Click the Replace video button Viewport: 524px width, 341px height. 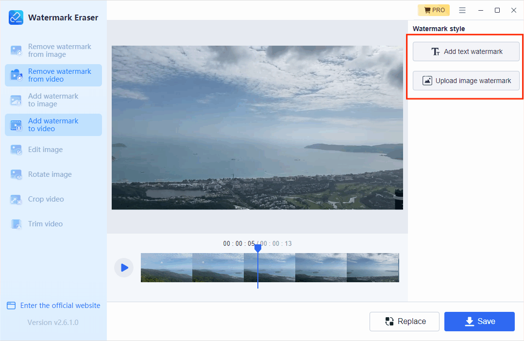click(404, 322)
